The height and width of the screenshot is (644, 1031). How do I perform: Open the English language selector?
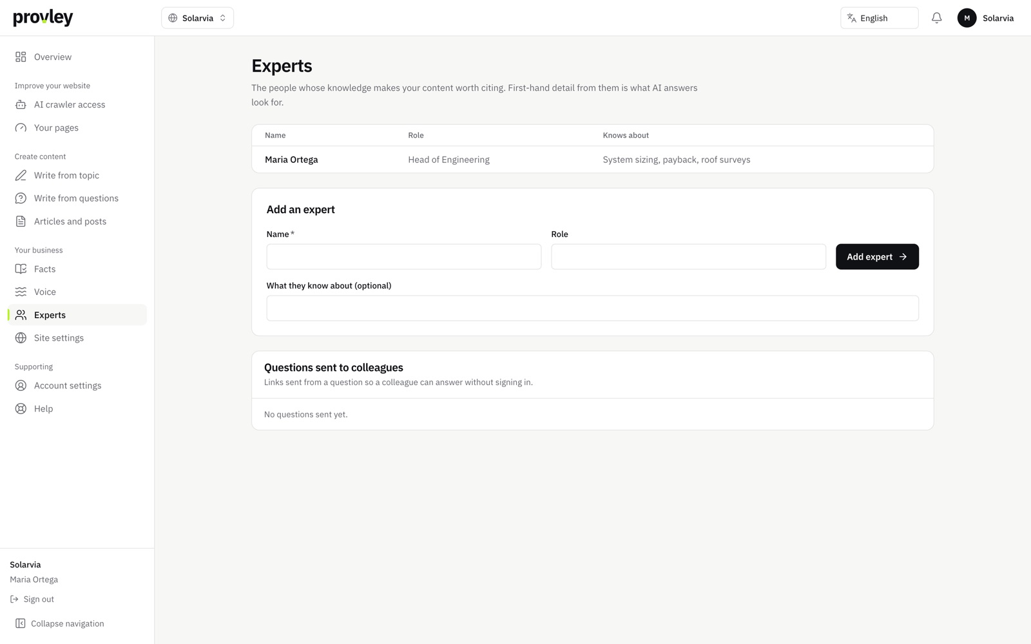click(x=879, y=18)
